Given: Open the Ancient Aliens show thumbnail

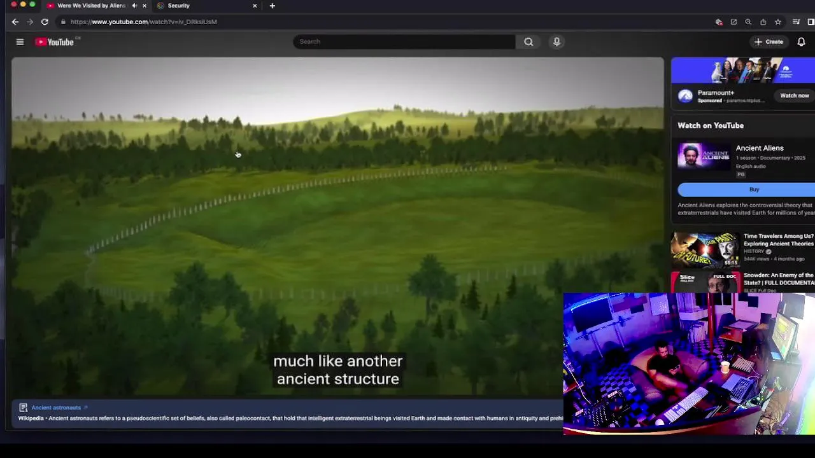Looking at the screenshot, I should tap(704, 156).
